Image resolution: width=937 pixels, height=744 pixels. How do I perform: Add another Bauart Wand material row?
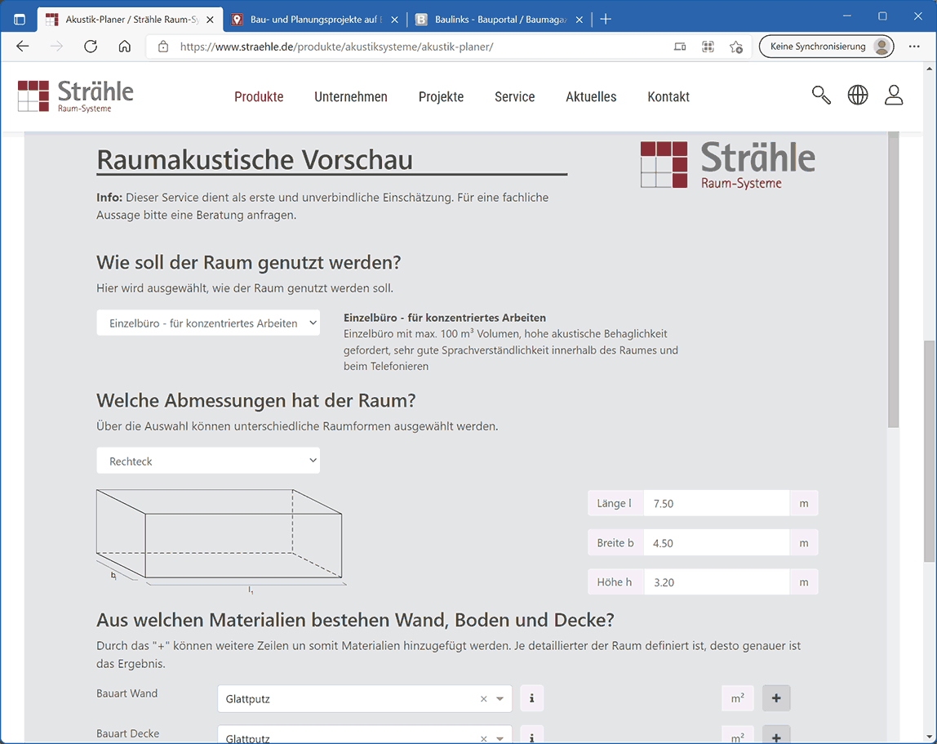(776, 698)
